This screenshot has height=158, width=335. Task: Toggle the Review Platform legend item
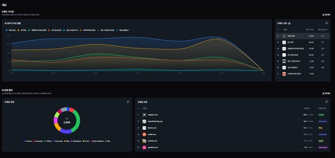point(97,141)
